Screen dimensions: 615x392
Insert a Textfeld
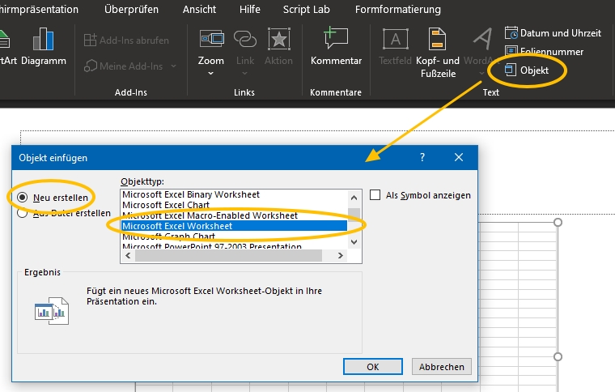pos(395,46)
